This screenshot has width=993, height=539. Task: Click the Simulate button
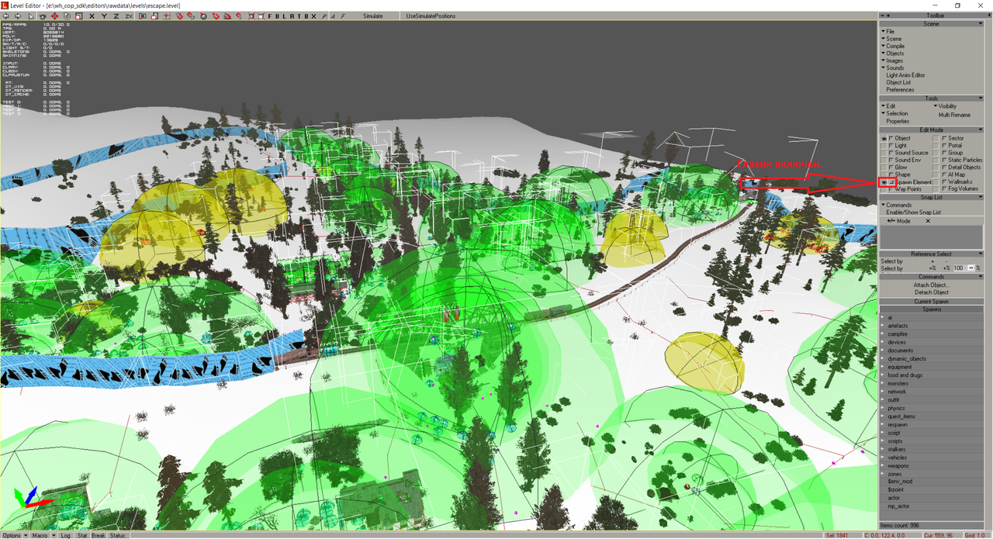pyautogui.click(x=373, y=16)
